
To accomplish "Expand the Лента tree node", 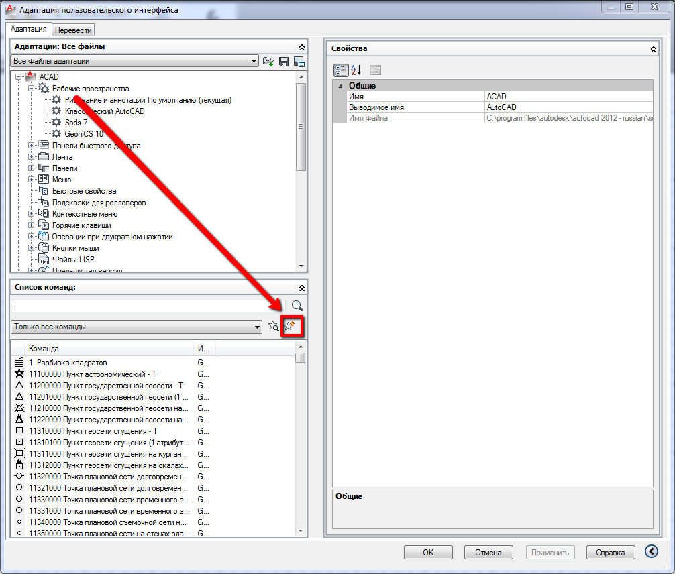I will pyautogui.click(x=31, y=157).
